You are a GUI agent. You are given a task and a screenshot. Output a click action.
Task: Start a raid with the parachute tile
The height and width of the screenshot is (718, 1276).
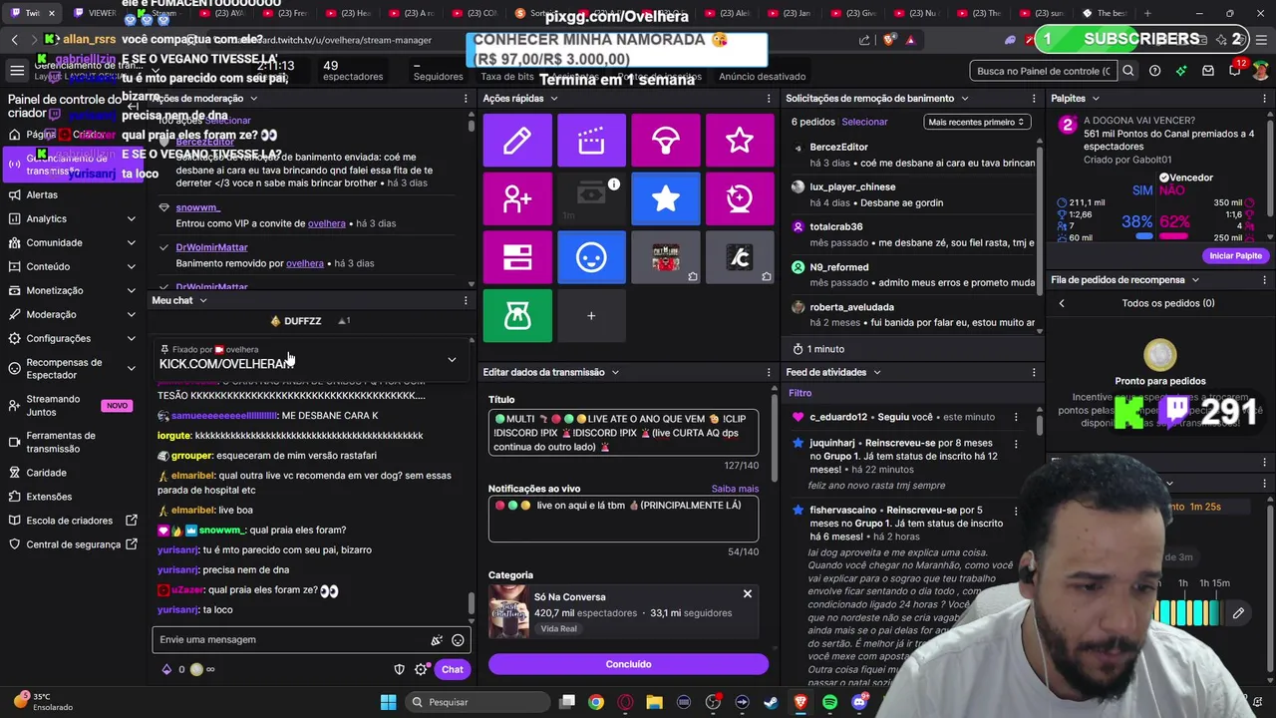(665, 140)
